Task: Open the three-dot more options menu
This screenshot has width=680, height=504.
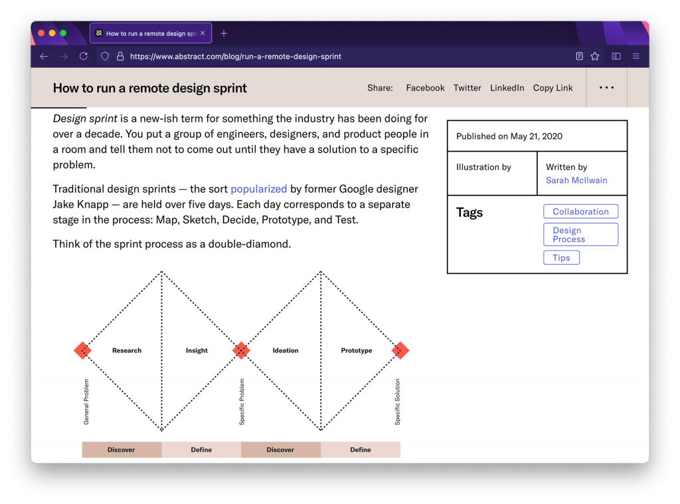Action: point(606,88)
